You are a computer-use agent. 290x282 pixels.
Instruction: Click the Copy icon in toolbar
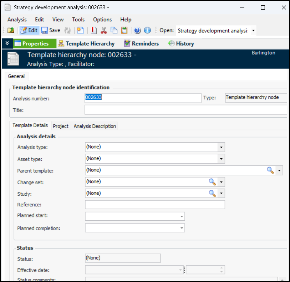coord(114,30)
